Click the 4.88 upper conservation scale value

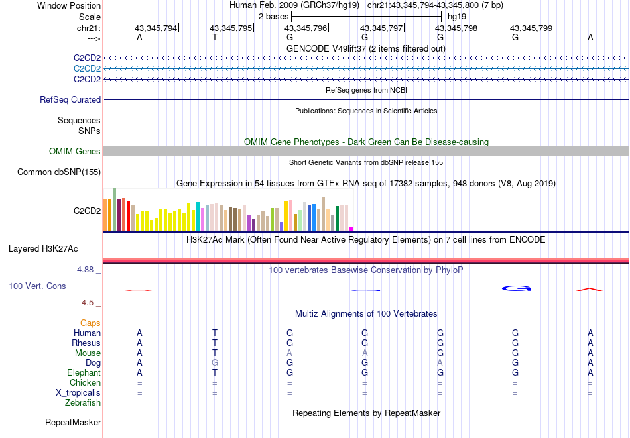click(x=85, y=270)
